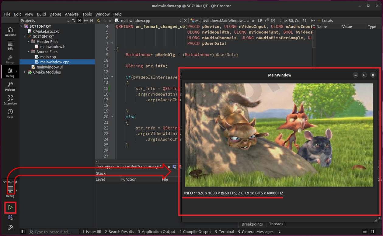Open the mainwindow.cpp open-documents dropdown
383x236 pixels.
pos(181,21)
